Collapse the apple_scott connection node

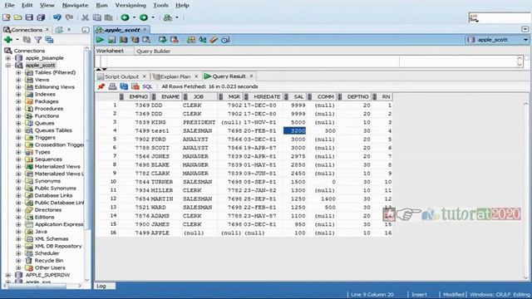click(x=7, y=66)
